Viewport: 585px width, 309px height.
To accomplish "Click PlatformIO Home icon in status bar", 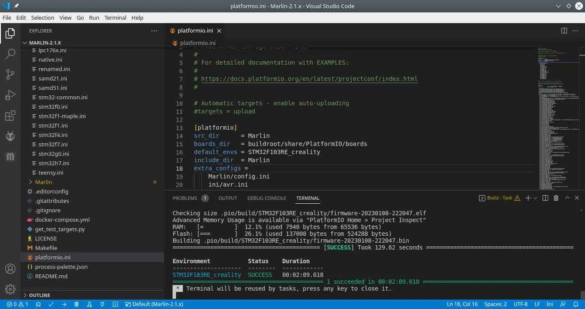I will pos(38,304).
